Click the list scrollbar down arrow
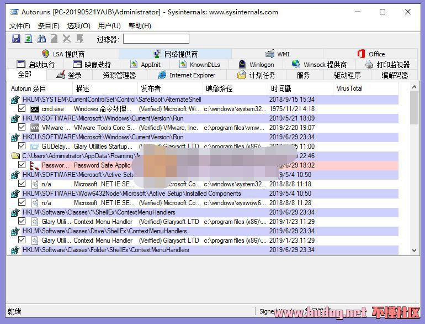This screenshot has height=324, width=425. pyautogui.click(x=414, y=250)
